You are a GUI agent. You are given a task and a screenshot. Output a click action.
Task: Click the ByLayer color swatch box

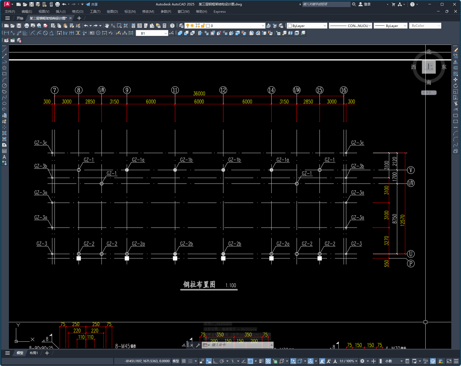point(290,26)
